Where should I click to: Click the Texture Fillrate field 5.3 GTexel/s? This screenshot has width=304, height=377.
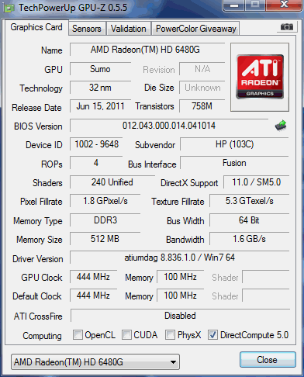tap(249, 201)
